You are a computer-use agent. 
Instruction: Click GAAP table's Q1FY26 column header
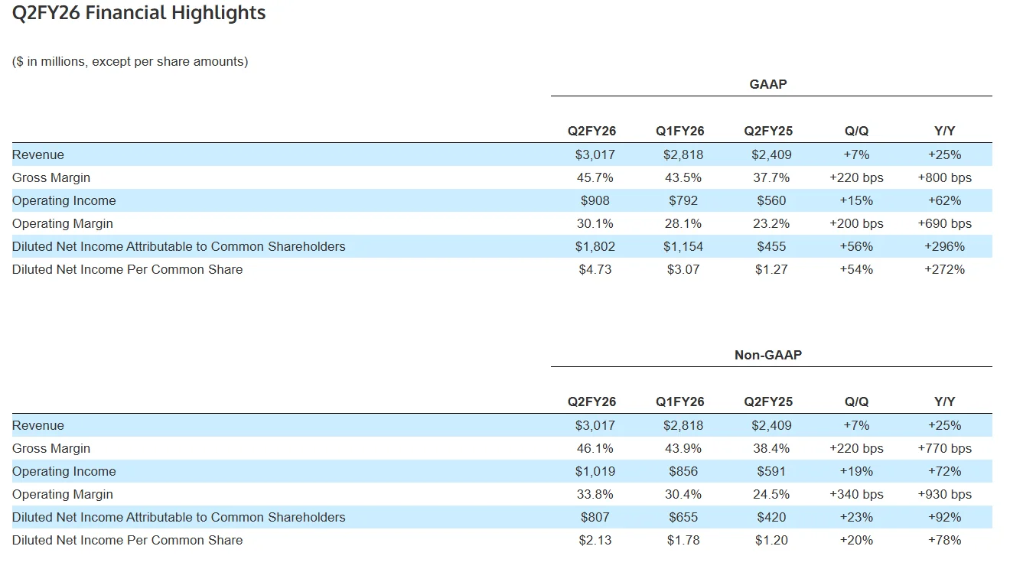point(679,131)
